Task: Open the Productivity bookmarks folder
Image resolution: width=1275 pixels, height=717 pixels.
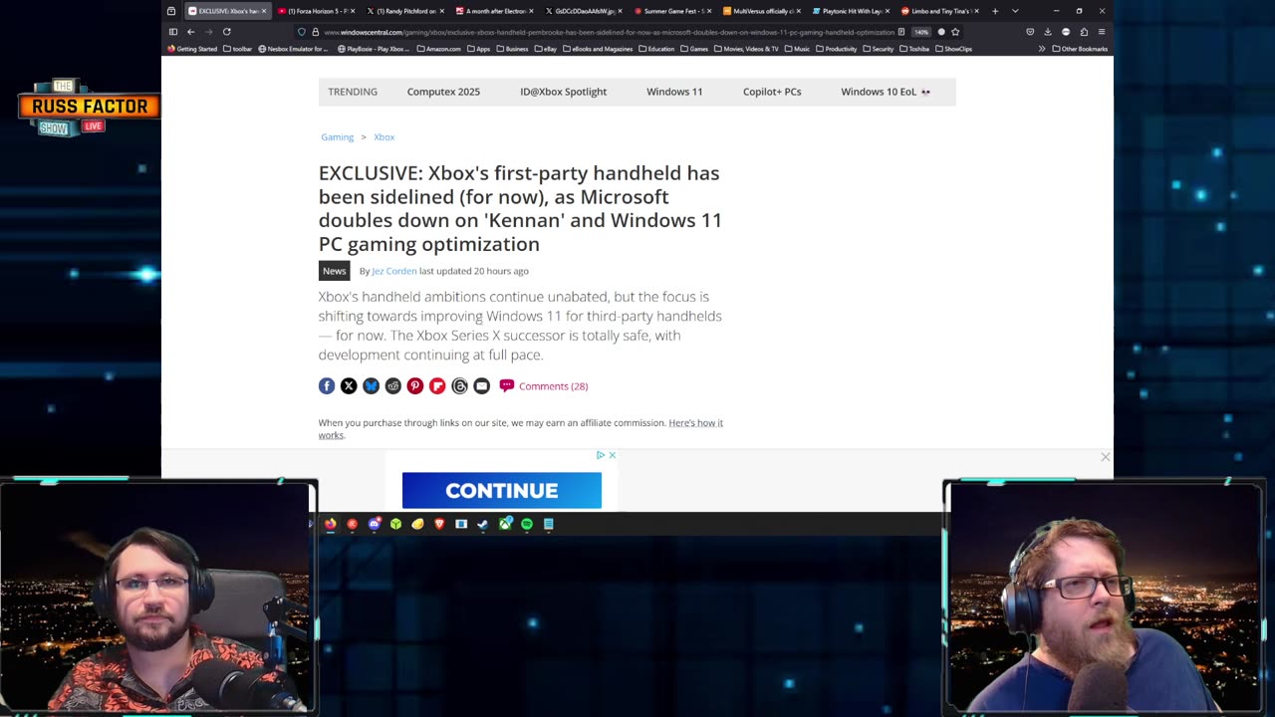Action: [836, 49]
